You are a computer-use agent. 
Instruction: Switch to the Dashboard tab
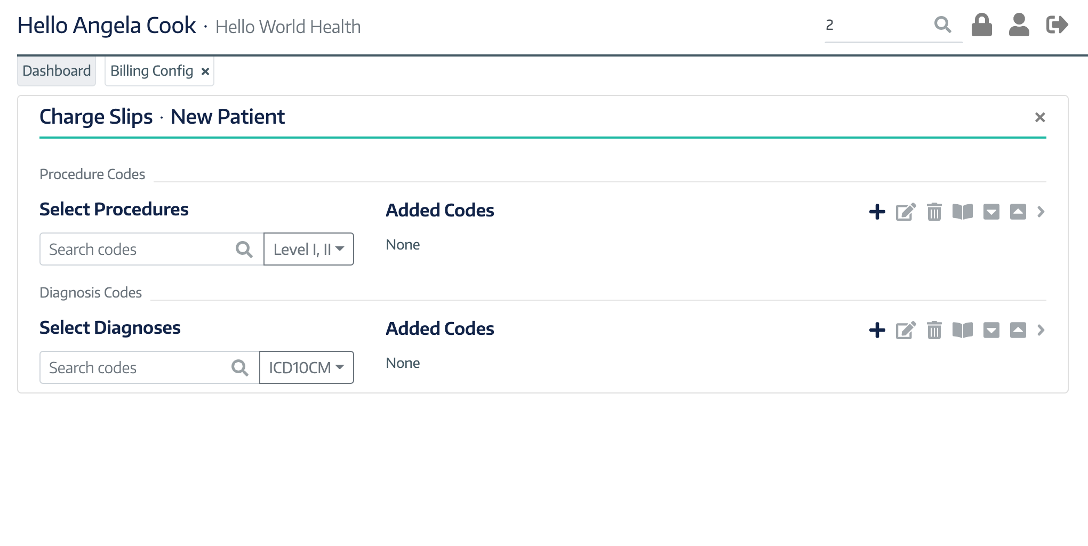point(57,71)
